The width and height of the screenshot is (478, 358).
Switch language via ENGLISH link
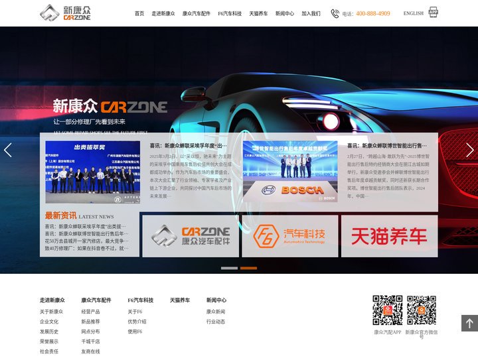414,13
